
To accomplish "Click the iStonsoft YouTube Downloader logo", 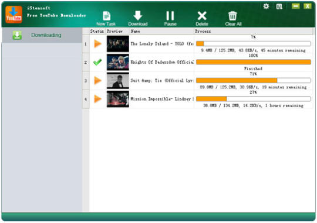I will pos(14,15).
